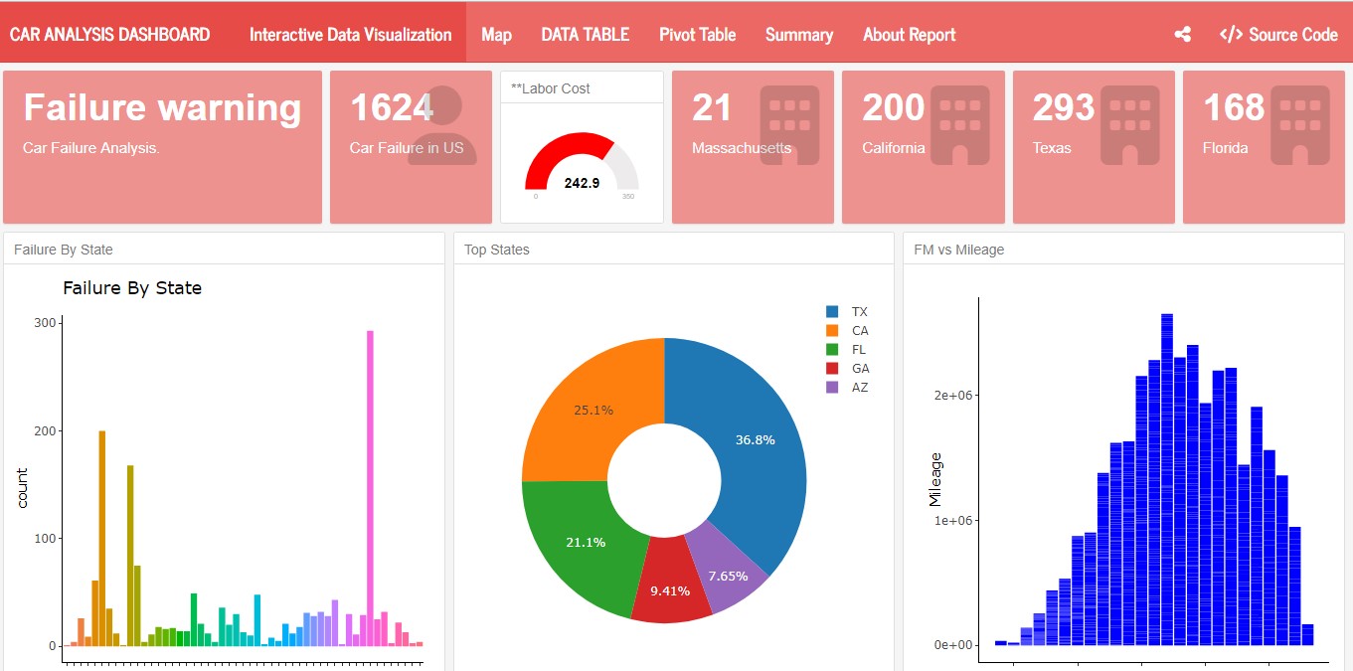The width and height of the screenshot is (1353, 671).
Task: Select the Summary tab
Action: point(798,35)
